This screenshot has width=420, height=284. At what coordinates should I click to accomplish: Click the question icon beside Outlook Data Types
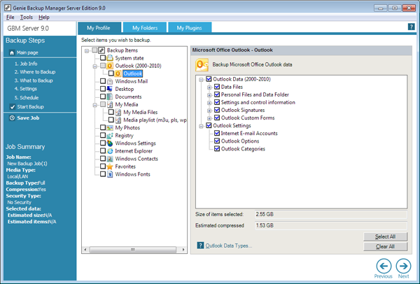(200, 246)
